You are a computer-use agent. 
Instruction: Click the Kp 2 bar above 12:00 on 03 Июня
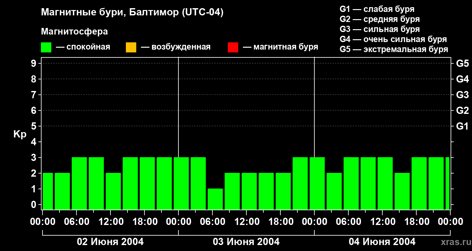[x=249, y=191]
